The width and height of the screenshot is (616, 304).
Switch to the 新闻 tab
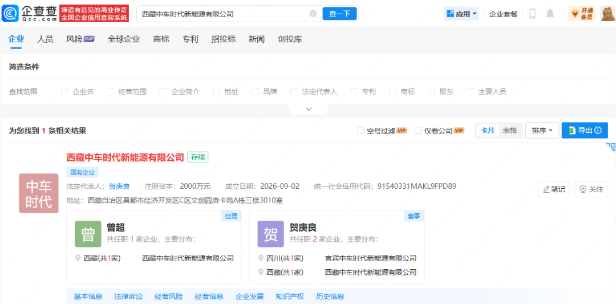257,39
